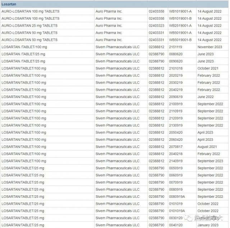This screenshot has height=228, width=230.
Task: Select lot number 0090620
Action: tap(176, 61)
